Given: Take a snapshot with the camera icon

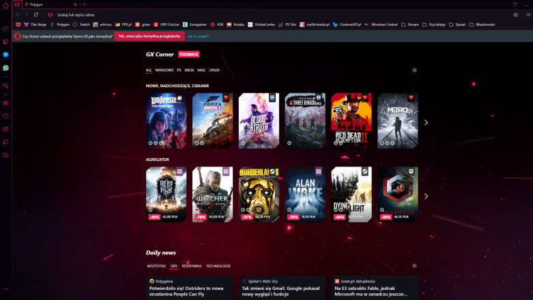Looking at the screenshot, I should pyautogui.click(x=516, y=15).
